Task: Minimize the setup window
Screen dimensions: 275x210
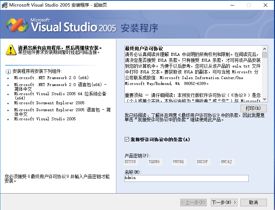Action: tap(232, 5)
